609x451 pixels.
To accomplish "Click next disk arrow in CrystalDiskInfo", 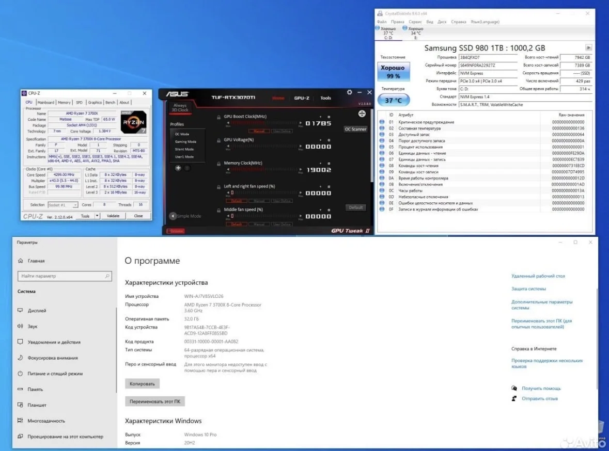I will click(589, 47).
